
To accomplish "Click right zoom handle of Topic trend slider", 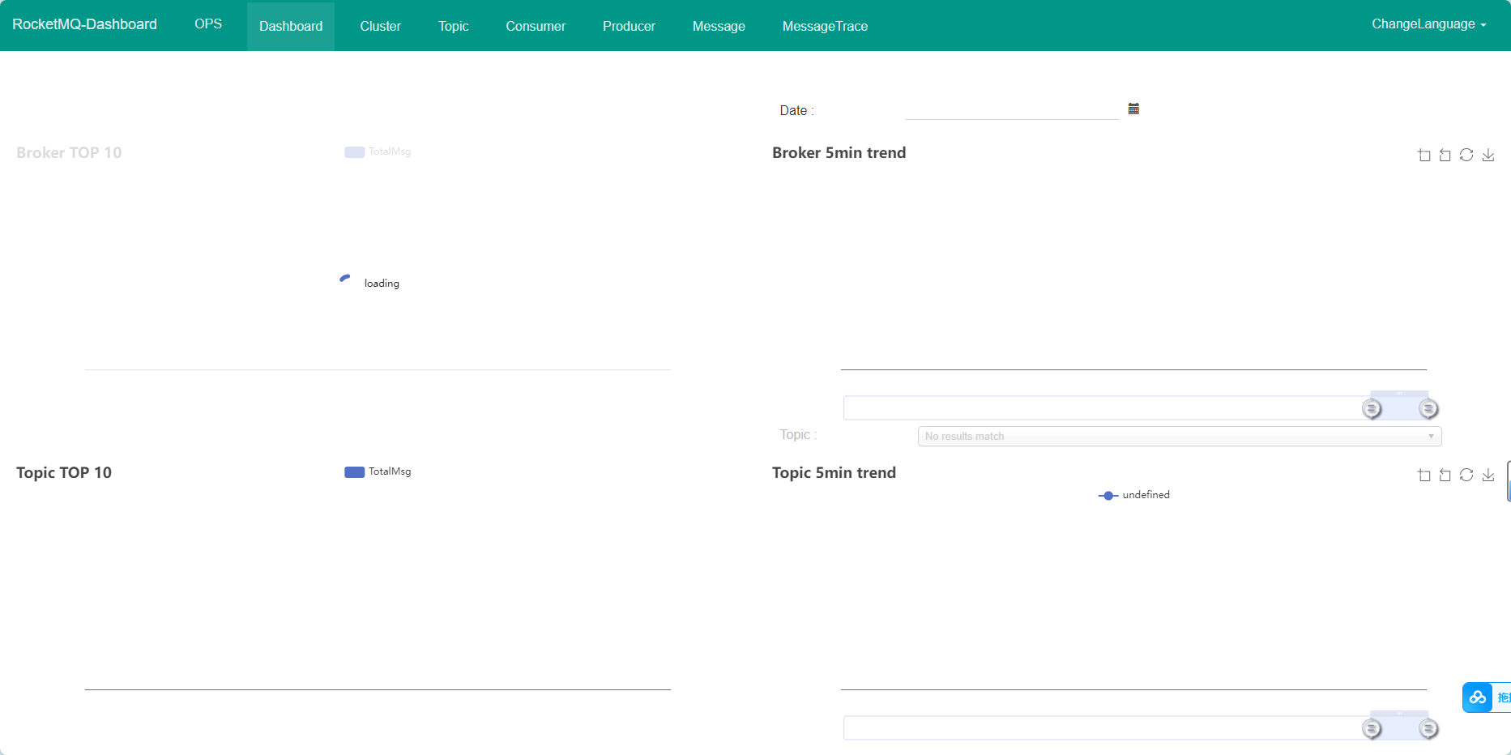I will point(1428,728).
